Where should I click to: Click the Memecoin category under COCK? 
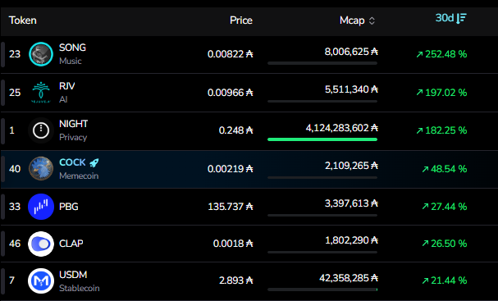[x=79, y=176]
